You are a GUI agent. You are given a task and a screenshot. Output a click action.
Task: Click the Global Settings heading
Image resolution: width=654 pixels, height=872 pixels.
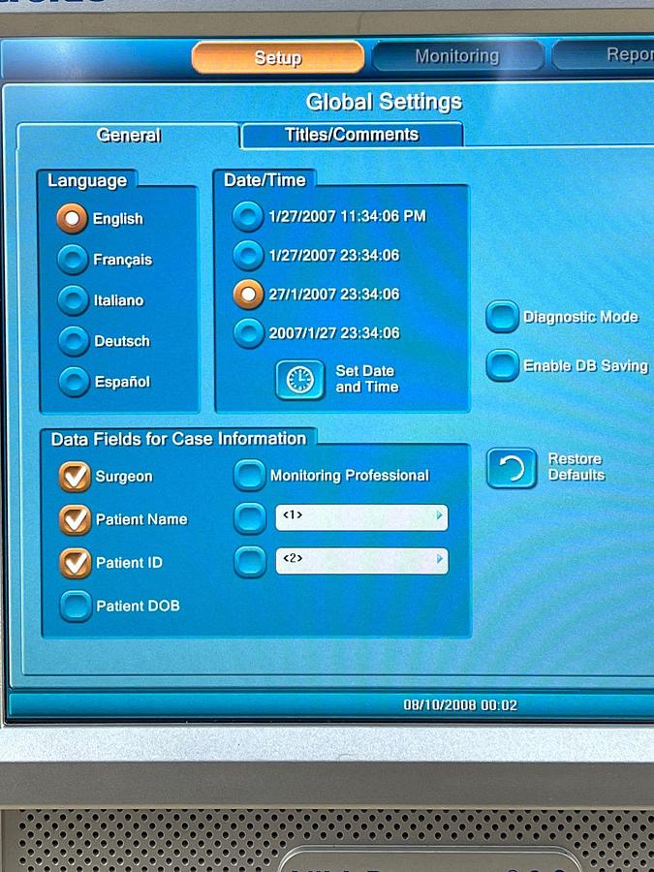tap(384, 102)
